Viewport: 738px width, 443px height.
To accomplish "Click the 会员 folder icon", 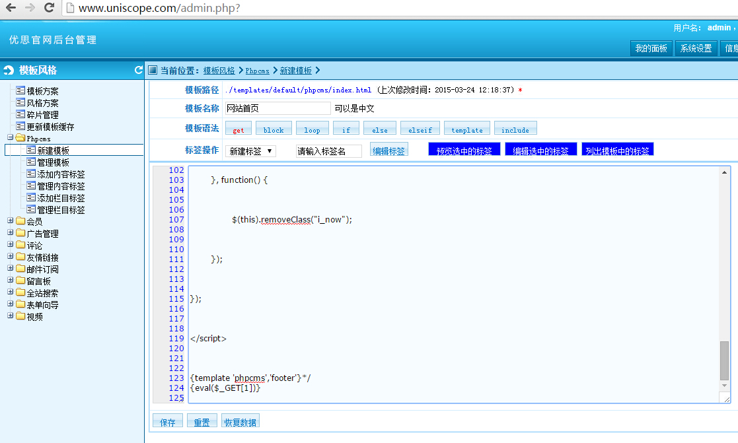I will tap(20, 221).
